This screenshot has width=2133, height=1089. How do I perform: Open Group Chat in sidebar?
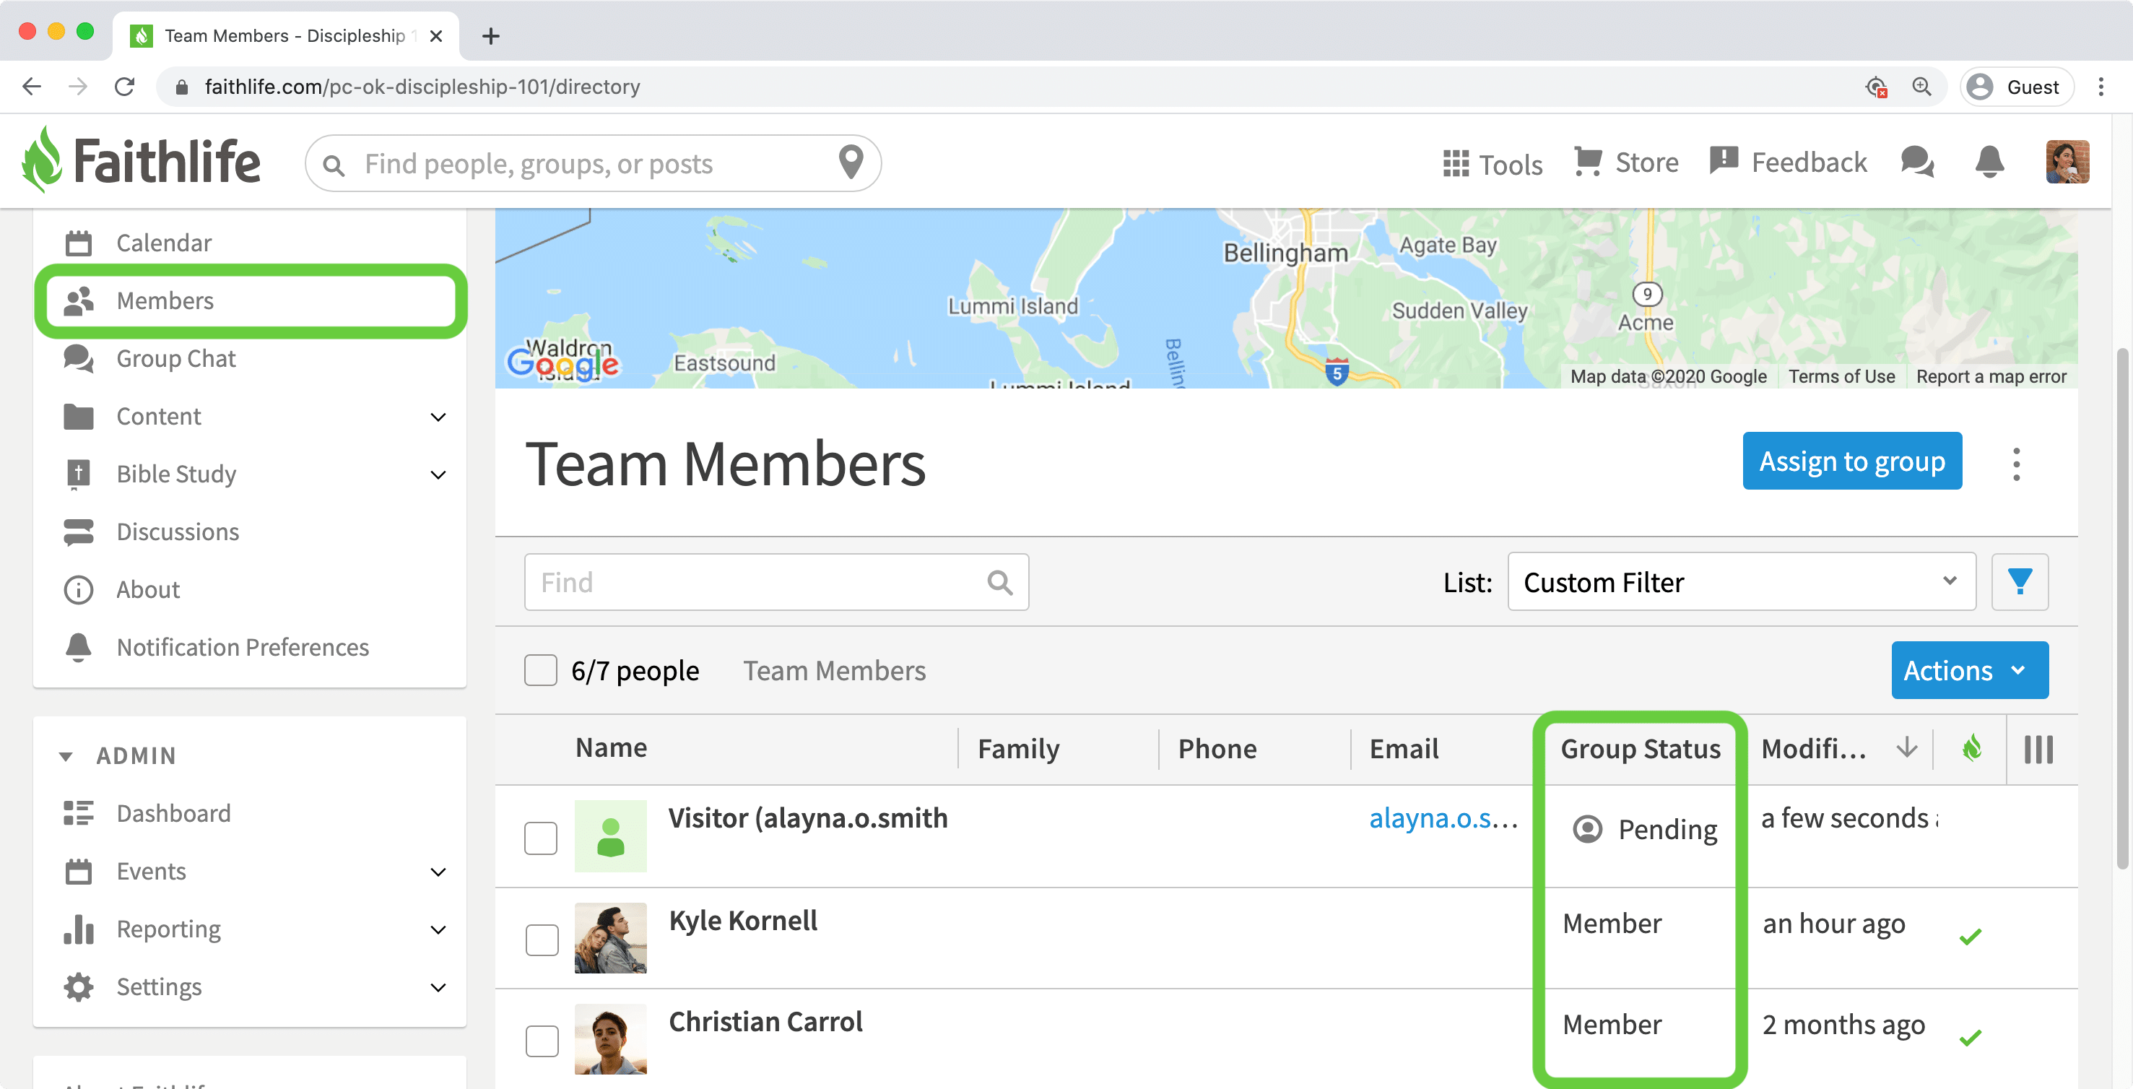click(x=175, y=359)
